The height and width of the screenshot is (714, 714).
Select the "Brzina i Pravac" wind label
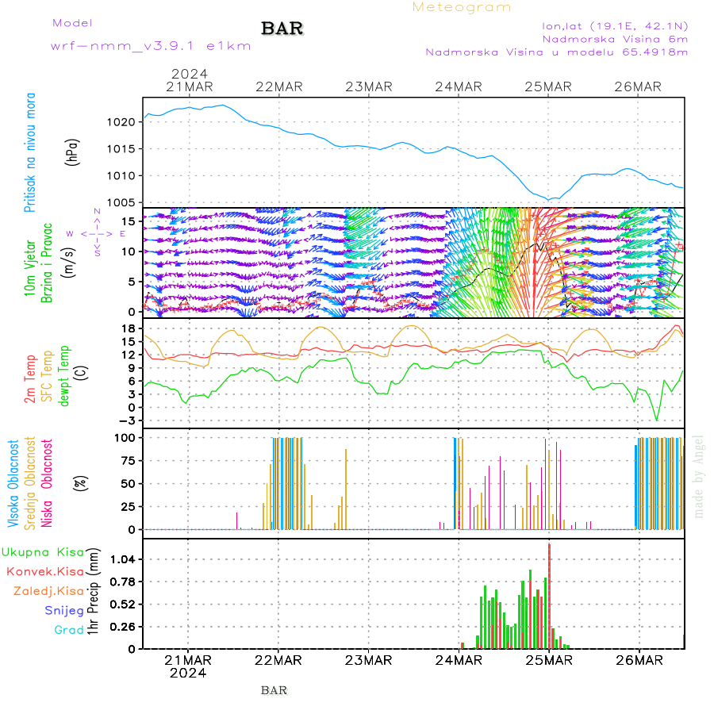pyautogui.click(x=47, y=263)
